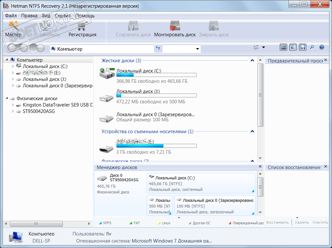Select Локальный диск (J:) drive icon in list

(x=107, y=98)
